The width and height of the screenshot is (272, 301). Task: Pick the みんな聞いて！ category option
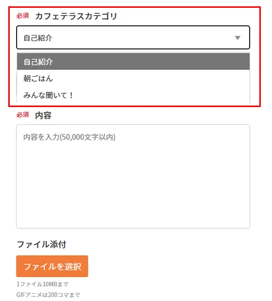click(x=133, y=95)
